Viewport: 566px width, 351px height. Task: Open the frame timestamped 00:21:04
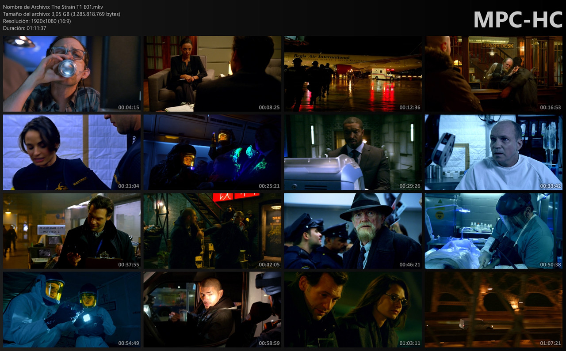click(72, 152)
